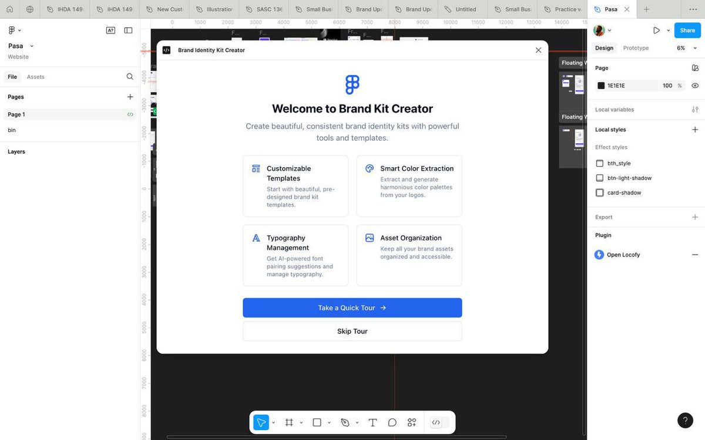
Task: Select the btn-light-shadow effect style
Action: (629, 178)
